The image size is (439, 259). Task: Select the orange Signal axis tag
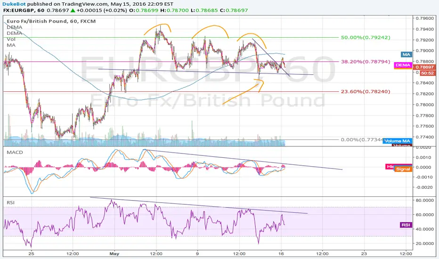click(403, 169)
